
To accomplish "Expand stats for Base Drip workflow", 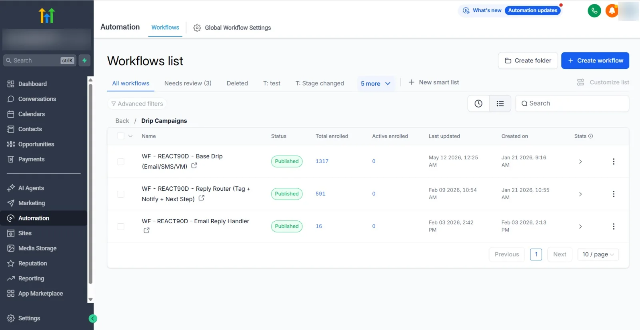I will [580, 162].
